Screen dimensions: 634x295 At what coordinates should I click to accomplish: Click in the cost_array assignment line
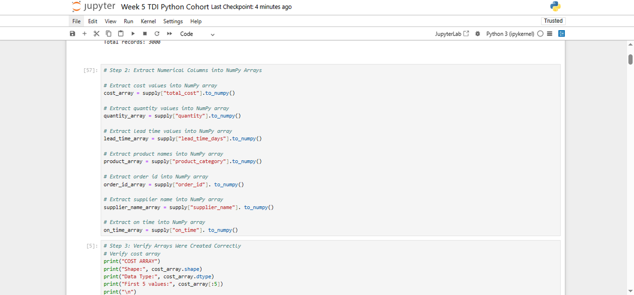(x=169, y=93)
